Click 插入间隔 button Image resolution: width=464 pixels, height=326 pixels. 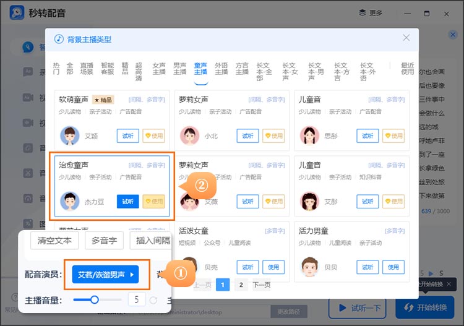pos(150,241)
